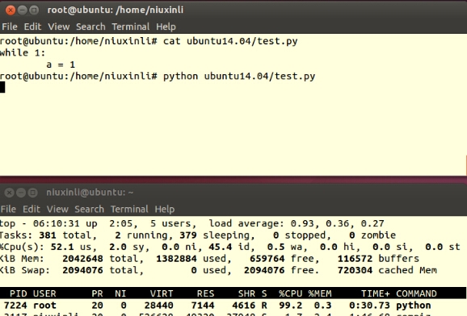467x316 pixels.
Task: Click memory used '1382884'
Action: tap(176, 259)
